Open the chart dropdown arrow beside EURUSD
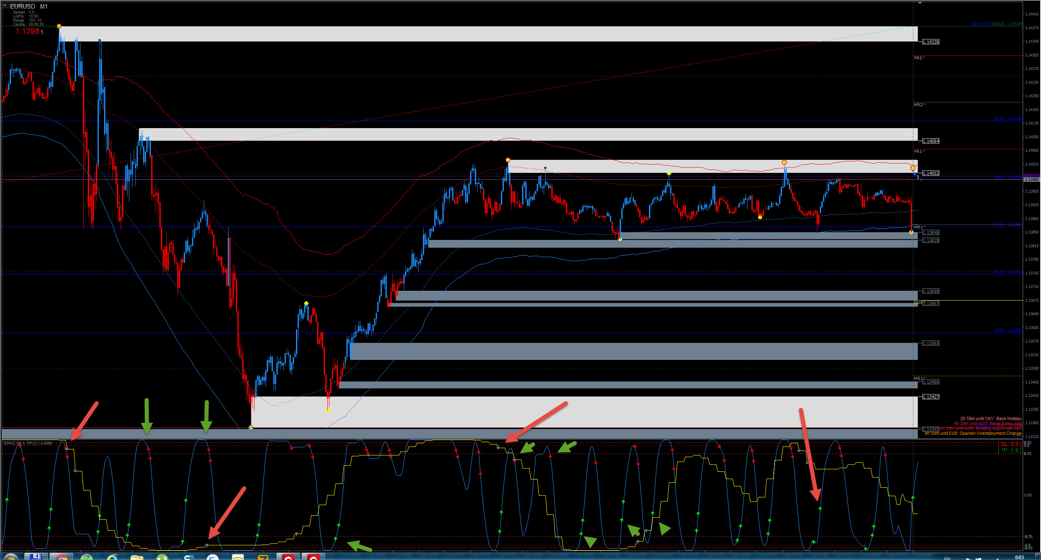The width and height of the screenshot is (1041, 560). [x=5, y=6]
